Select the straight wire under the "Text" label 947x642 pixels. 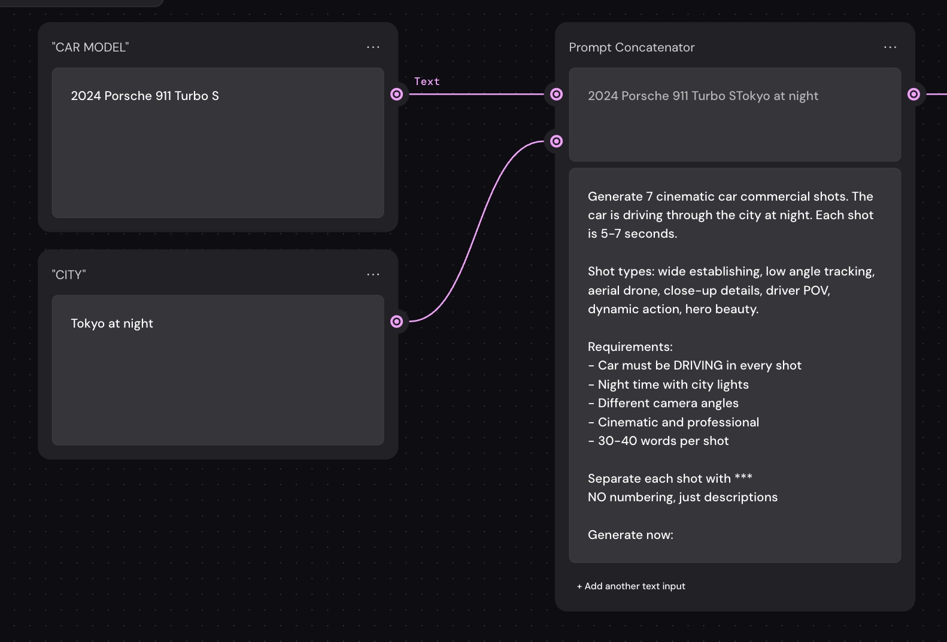[476, 94]
